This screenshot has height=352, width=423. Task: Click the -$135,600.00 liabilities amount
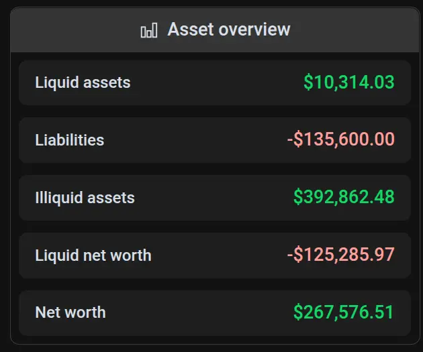click(340, 140)
